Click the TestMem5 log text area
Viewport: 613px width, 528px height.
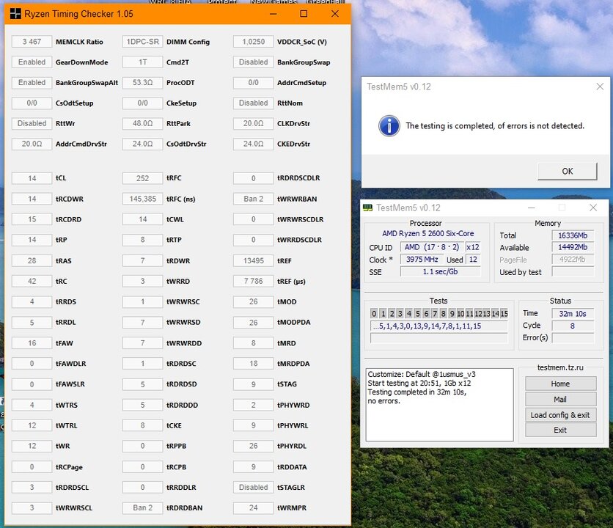[x=439, y=404]
